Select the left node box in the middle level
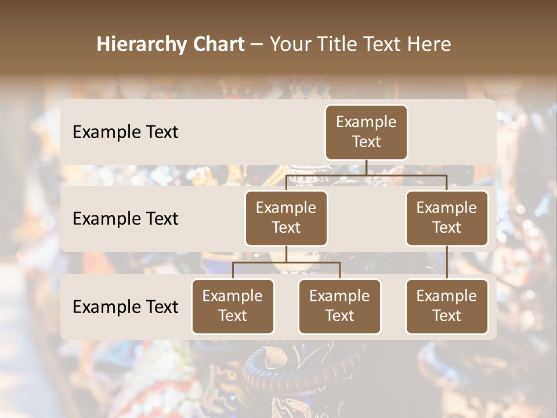This screenshot has height=418, width=557. pos(286,218)
